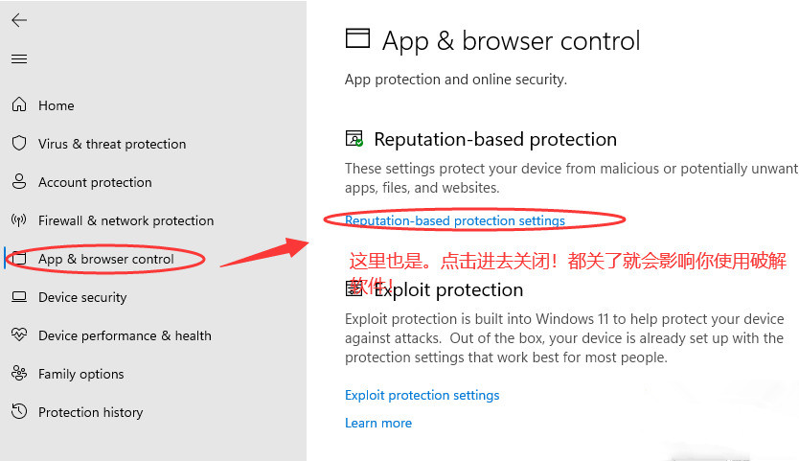This screenshot has width=799, height=461.
Task: Go to Home in the sidebar
Action: click(x=56, y=105)
